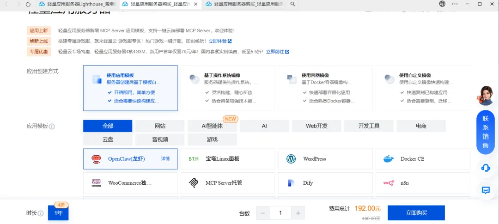Click the 应用上新 tag

point(38,31)
